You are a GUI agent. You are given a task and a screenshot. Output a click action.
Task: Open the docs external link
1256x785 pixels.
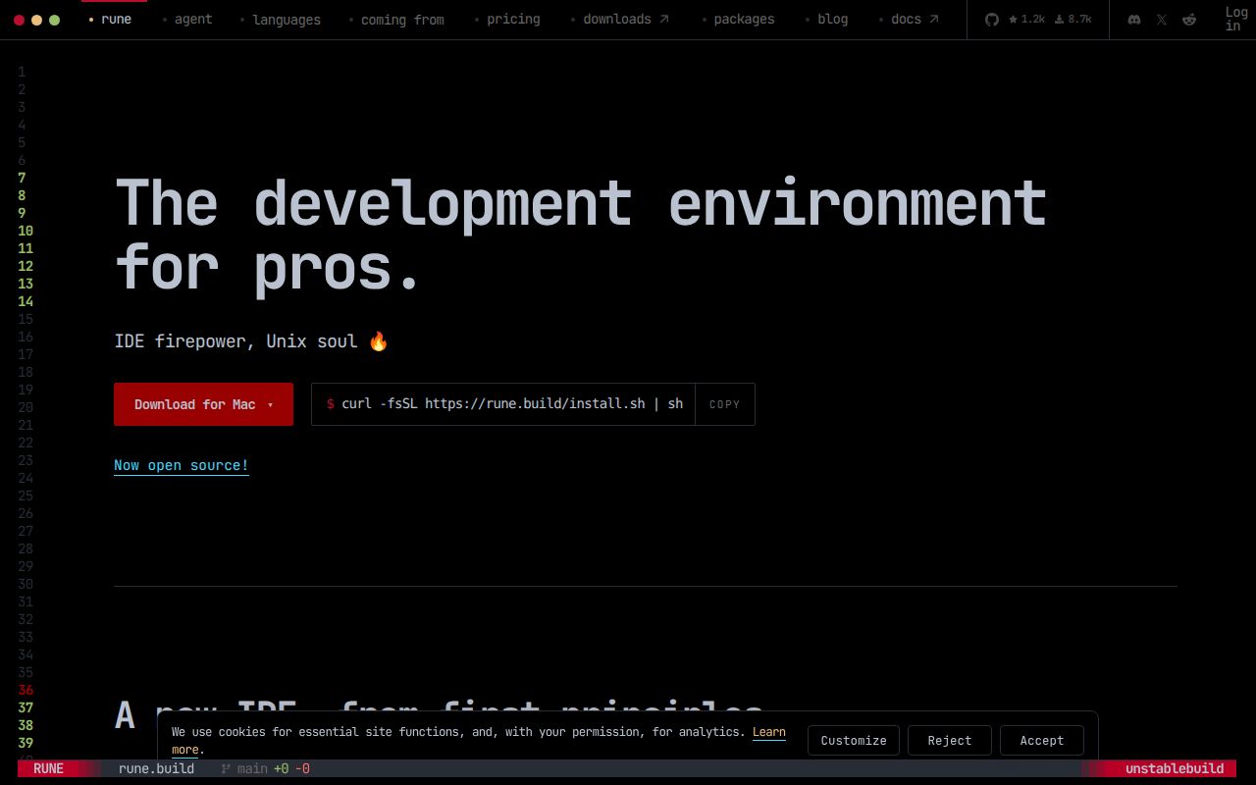910,20
